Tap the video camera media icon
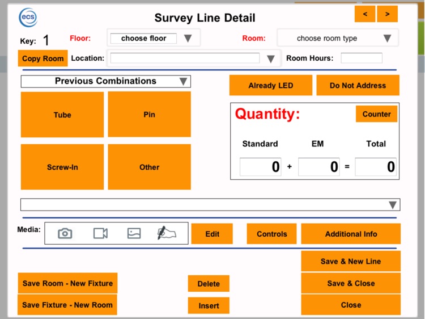This screenshot has height=319, width=425. coord(100,233)
